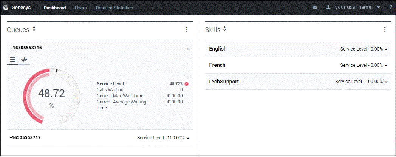The image size is (396, 157).
Task: Click the French skill name
Action: (x=217, y=65)
